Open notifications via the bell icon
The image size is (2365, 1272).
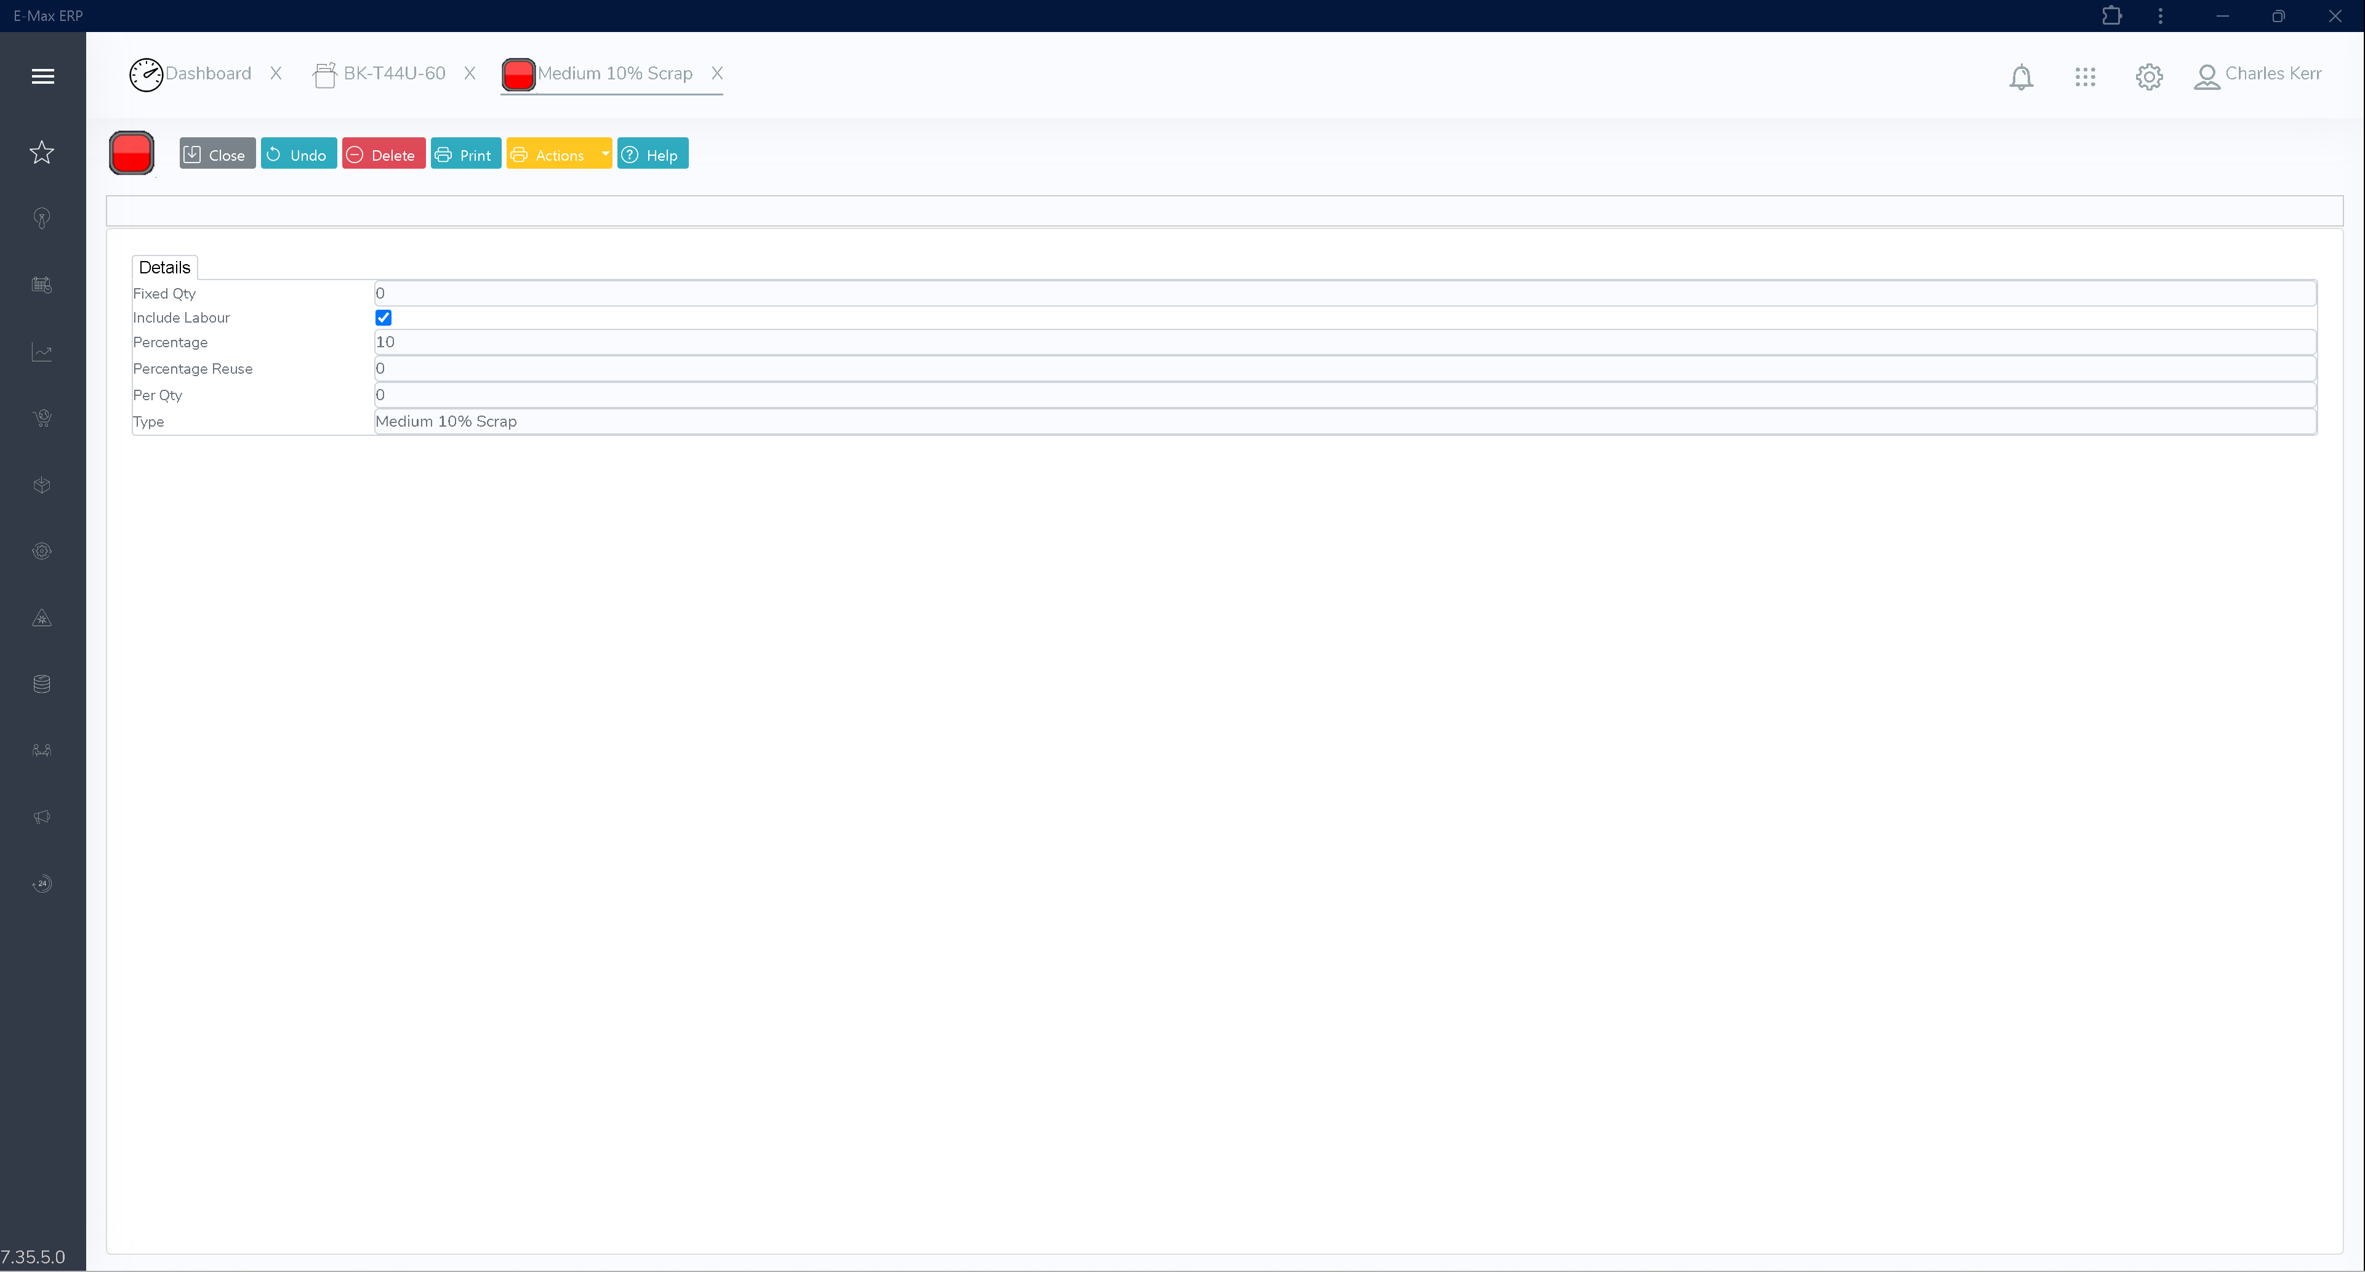point(2021,77)
